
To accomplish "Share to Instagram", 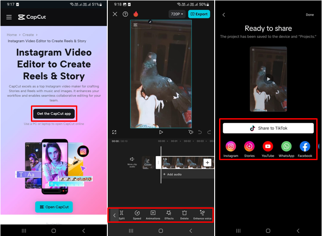I will pos(231,149).
